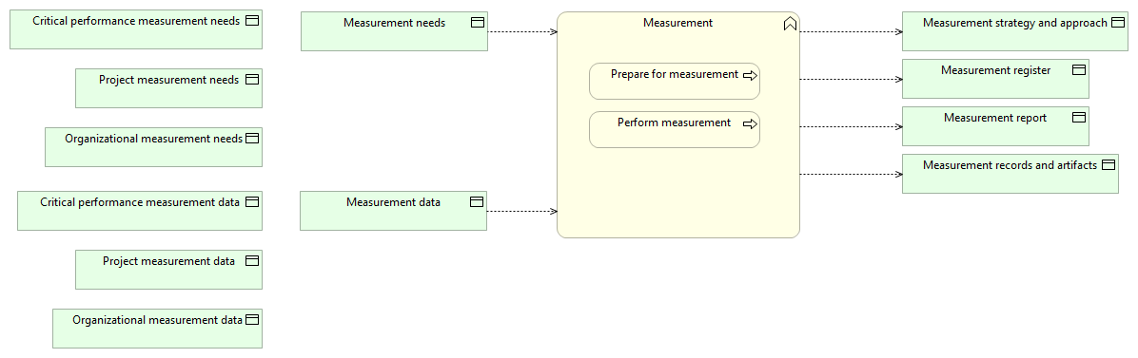Select the dotted arrow to Measurement strategy and approach

coord(851,32)
